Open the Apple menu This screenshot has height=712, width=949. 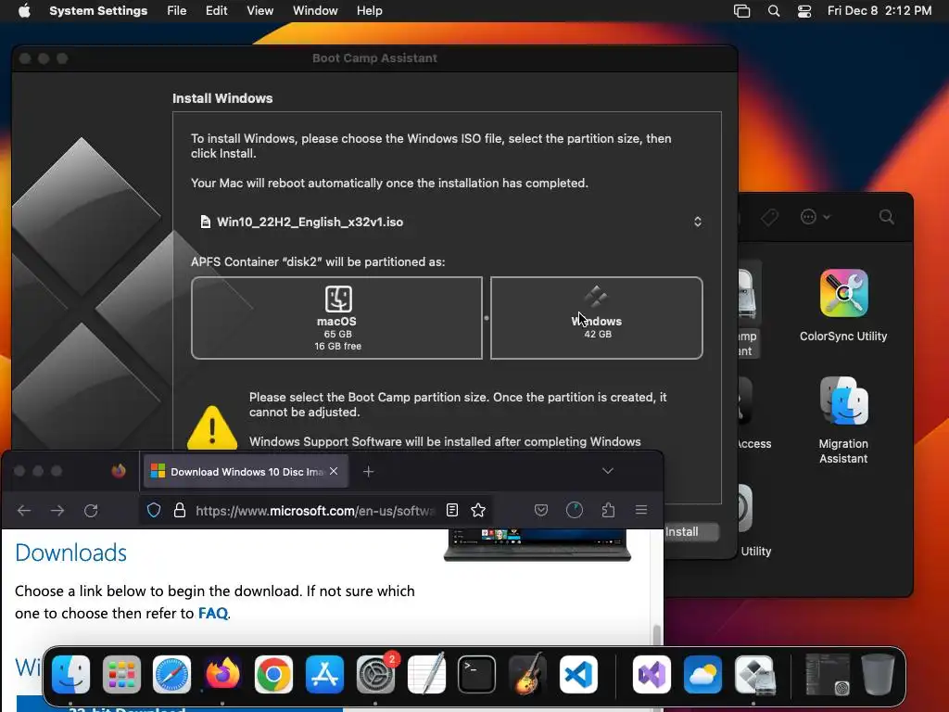pos(24,11)
